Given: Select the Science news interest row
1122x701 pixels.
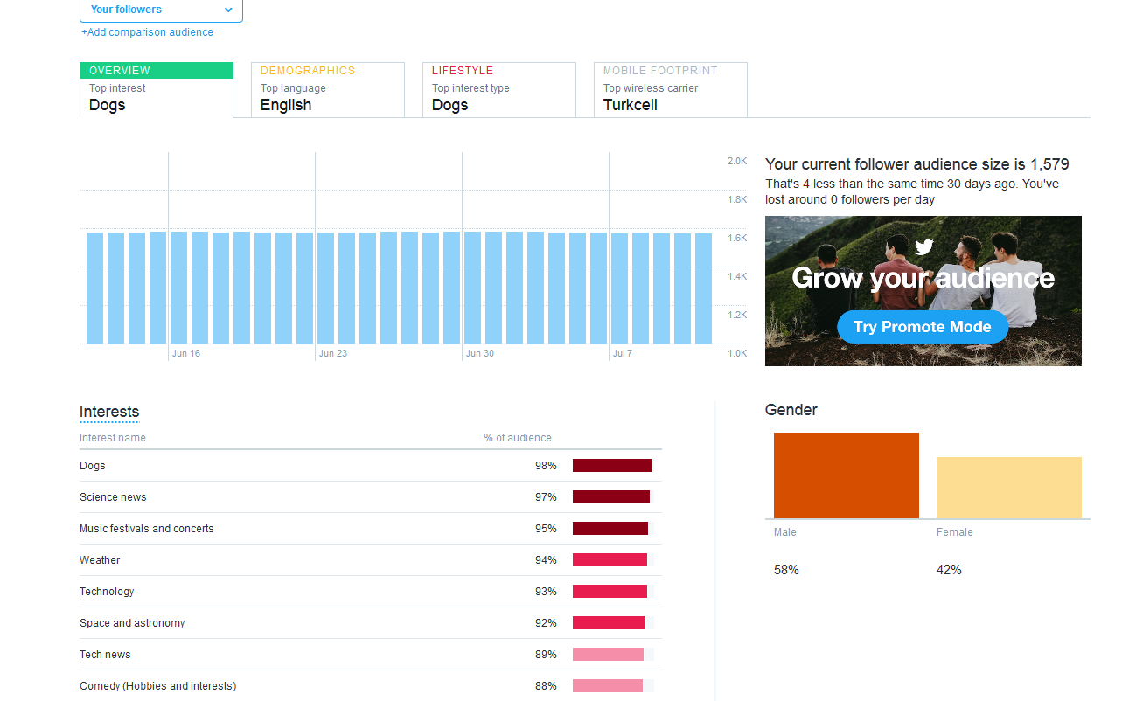Looking at the screenshot, I should [x=371, y=497].
